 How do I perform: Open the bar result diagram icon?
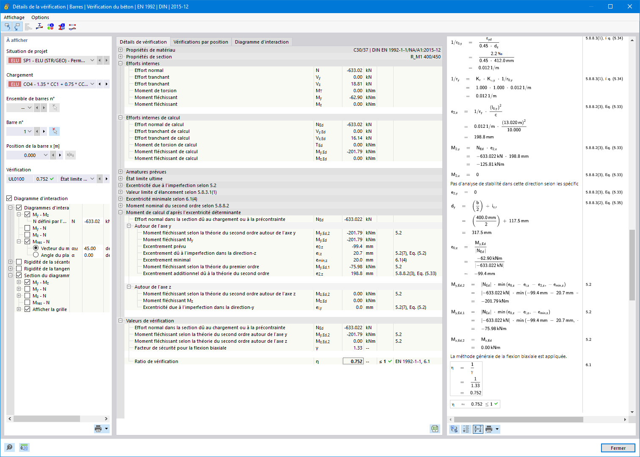72,27
